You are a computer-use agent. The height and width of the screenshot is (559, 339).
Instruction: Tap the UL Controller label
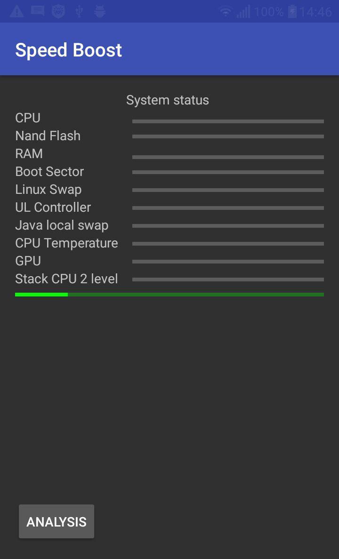pyautogui.click(x=53, y=207)
